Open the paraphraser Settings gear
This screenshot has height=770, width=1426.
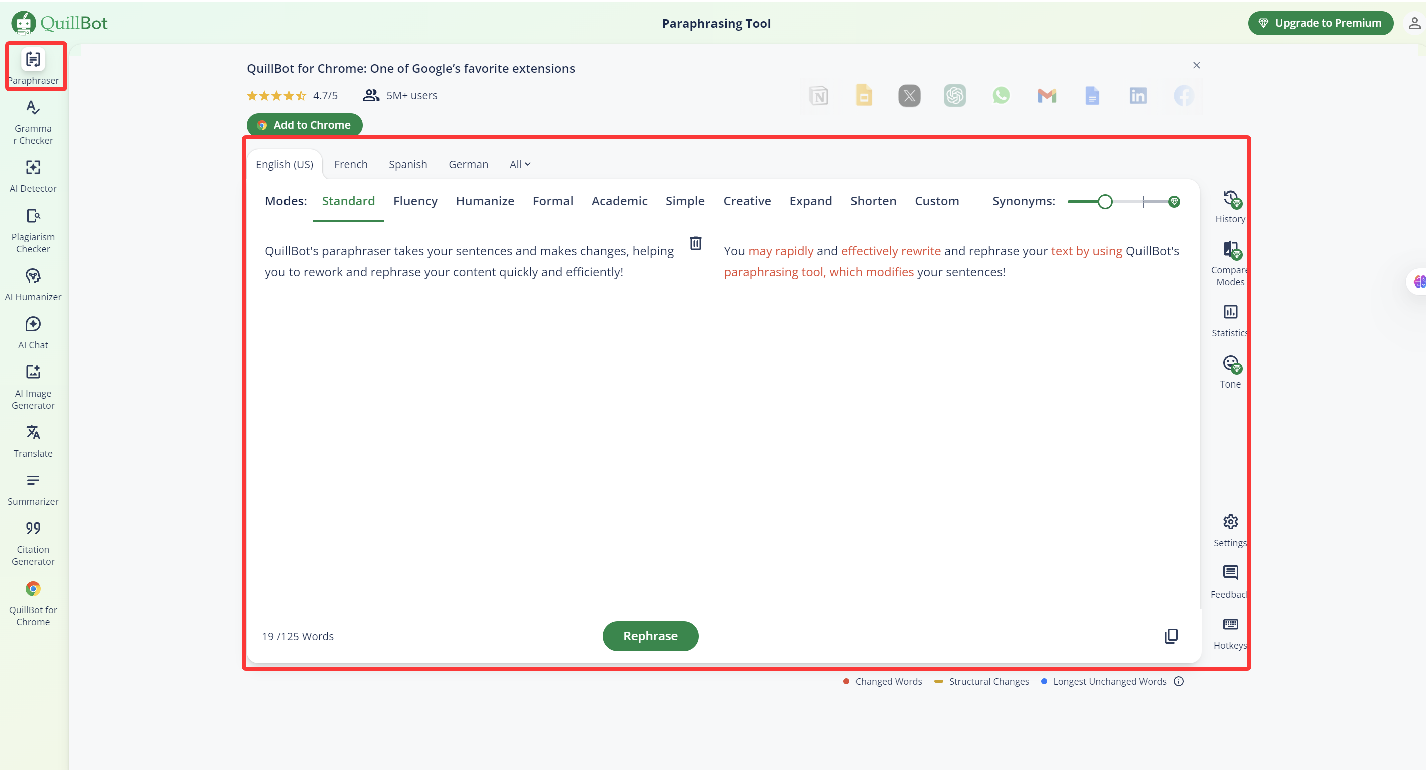(1230, 530)
